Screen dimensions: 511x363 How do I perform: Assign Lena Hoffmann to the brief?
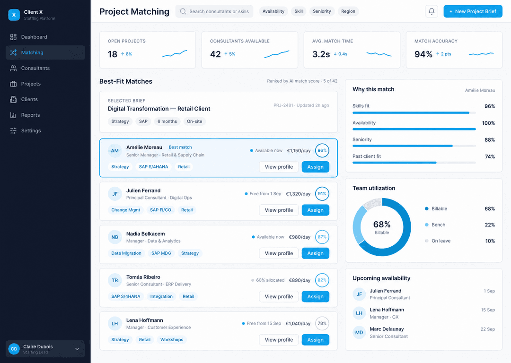pyautogui.click(x=316, y=340)
